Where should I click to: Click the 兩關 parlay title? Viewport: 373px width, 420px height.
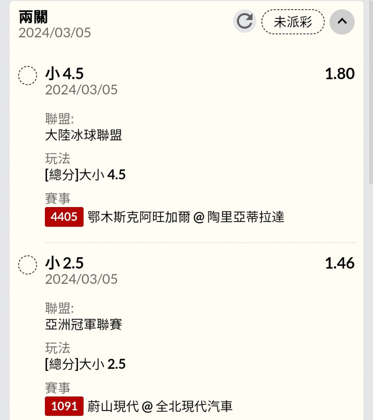33,17
